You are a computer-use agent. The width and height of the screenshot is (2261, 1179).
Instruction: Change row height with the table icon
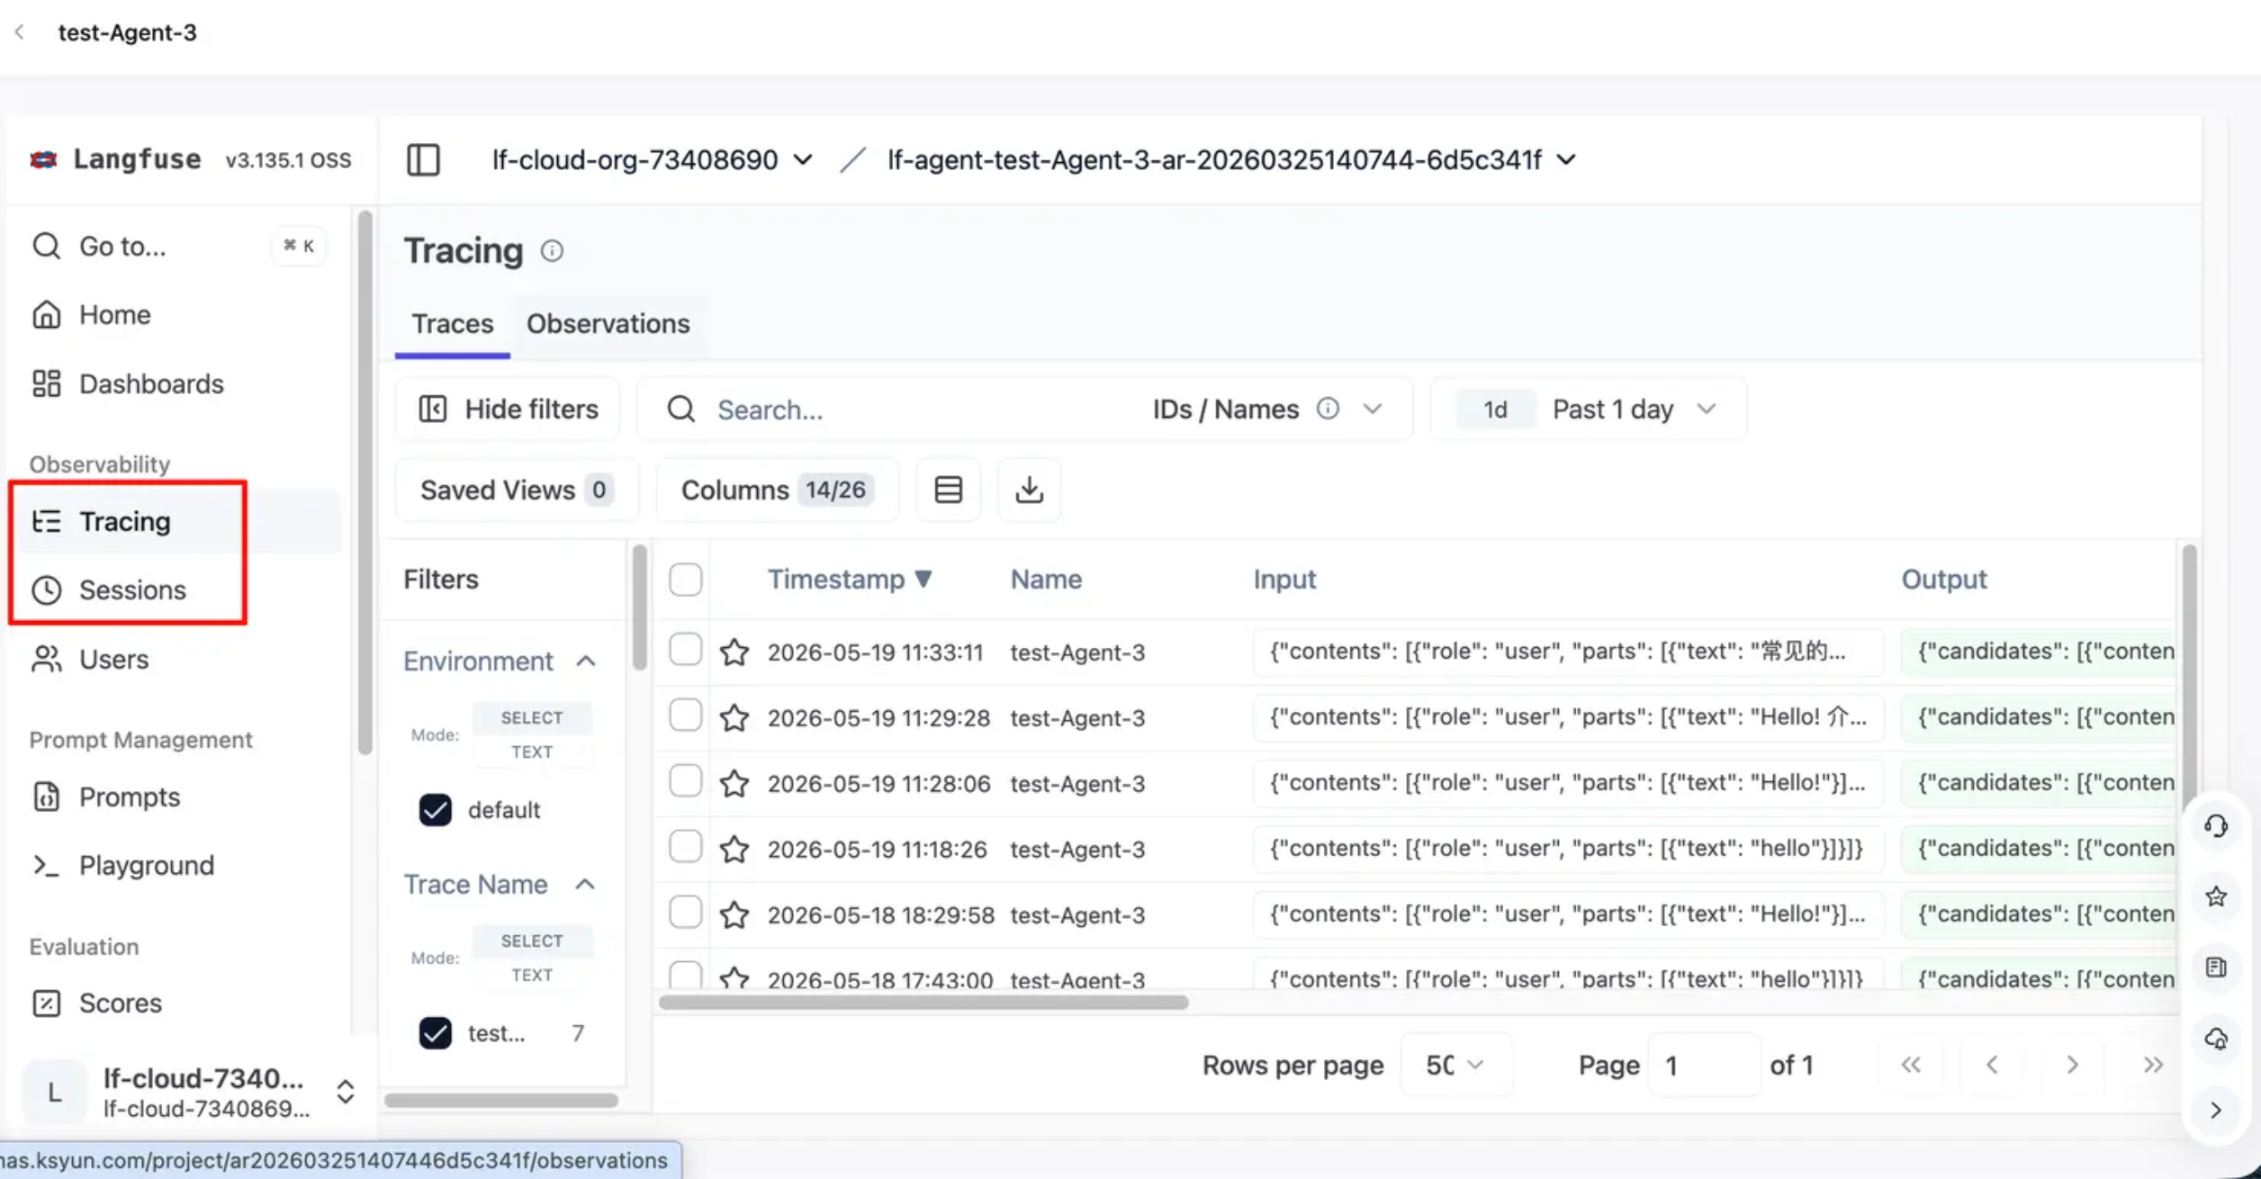pyautogui.click(x=948, y=490)
